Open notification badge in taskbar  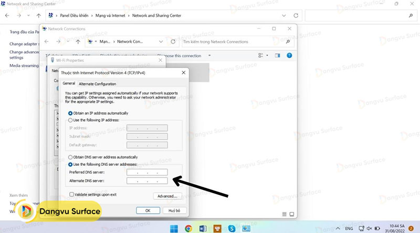[411, 228]
